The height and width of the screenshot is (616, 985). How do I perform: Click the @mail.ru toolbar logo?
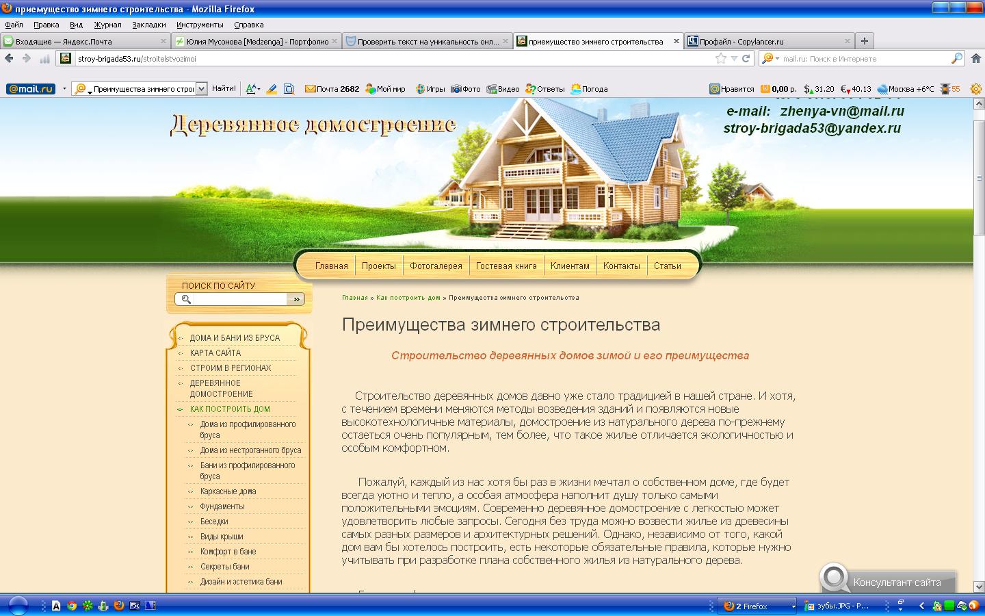point(31,89)
